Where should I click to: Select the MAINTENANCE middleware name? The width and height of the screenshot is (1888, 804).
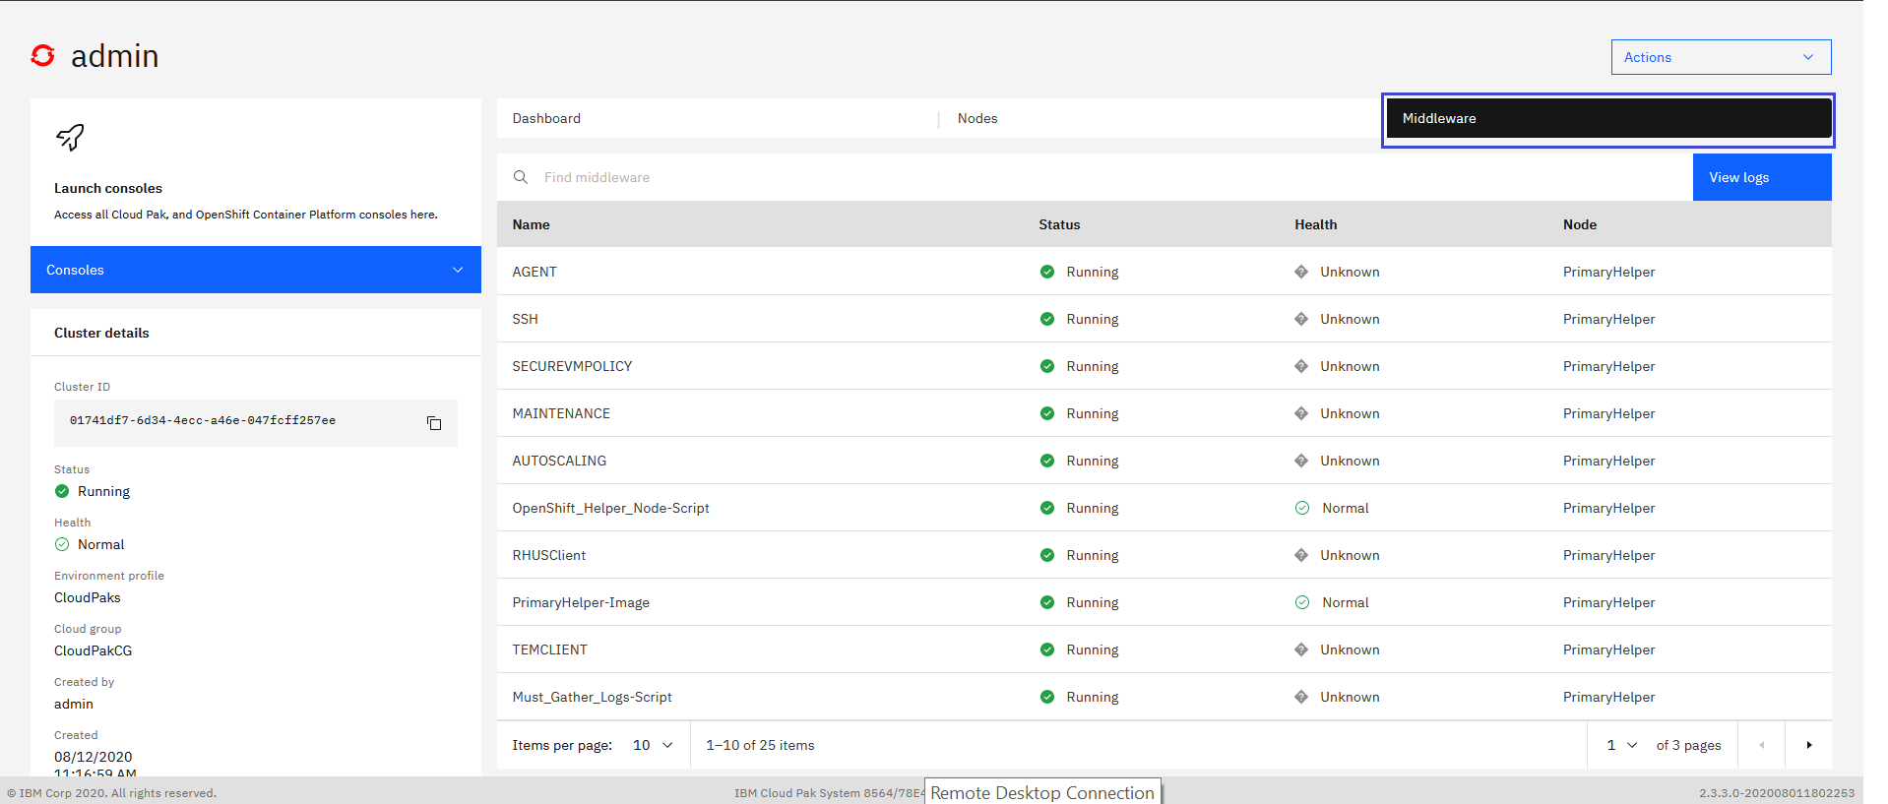(x=561, y=413)
